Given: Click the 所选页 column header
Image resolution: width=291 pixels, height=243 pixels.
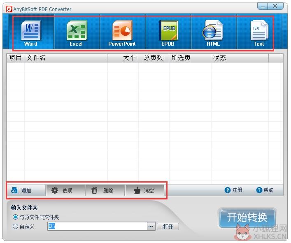Looking at the screenshot, I should 190,58.
